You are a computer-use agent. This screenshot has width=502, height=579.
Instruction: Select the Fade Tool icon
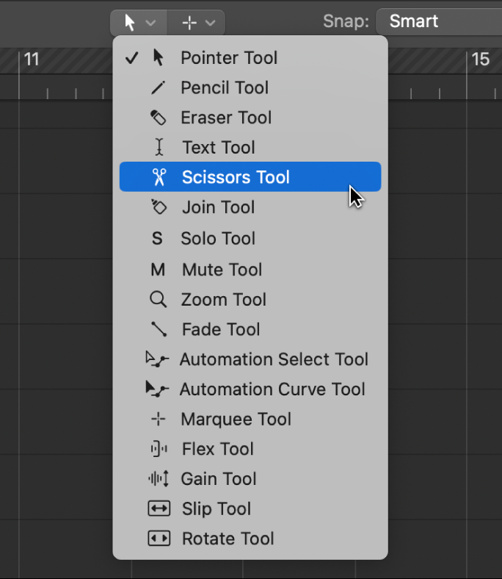159,329
